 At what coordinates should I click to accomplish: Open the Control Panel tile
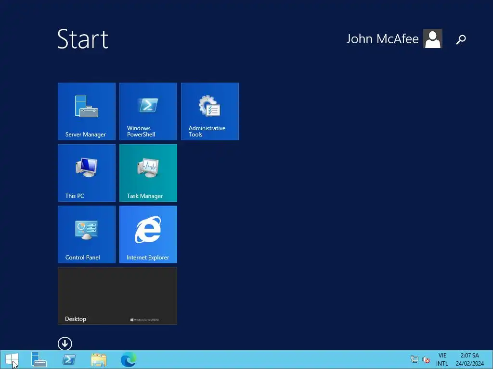coord(87,234)
